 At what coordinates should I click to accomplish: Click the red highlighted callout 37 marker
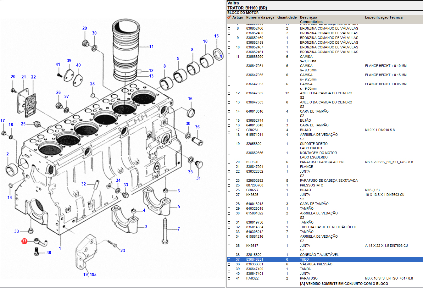[x=25, y=241]
